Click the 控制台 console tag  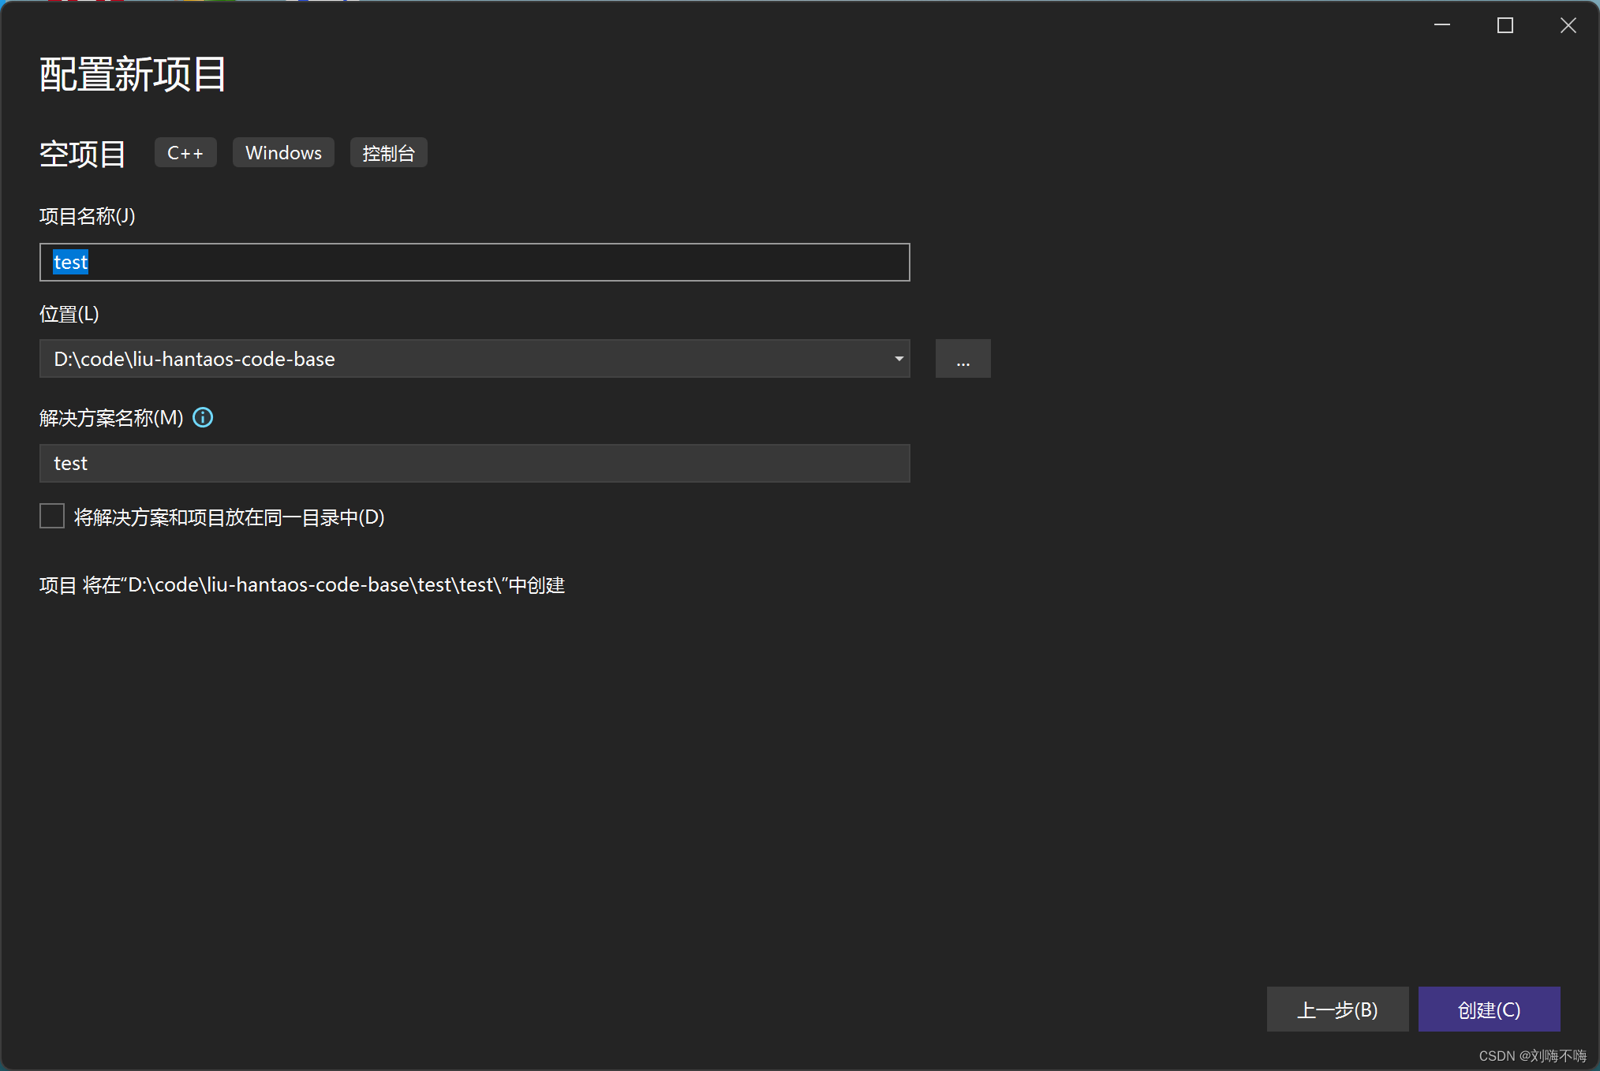coord(388,153)
